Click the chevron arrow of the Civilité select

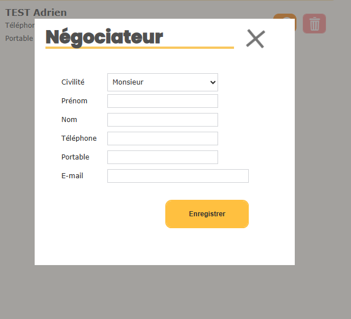[x=213, y=82]
